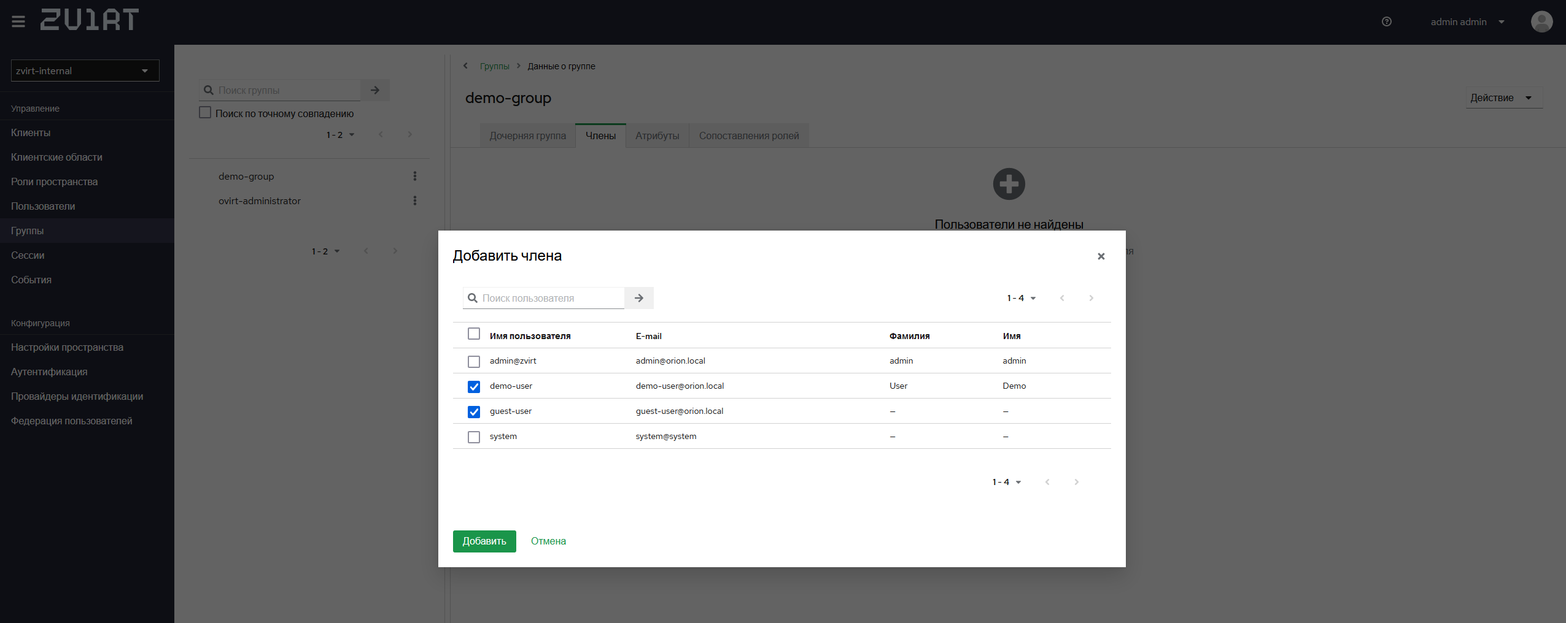
Task: Open the hamburger navigation menu
Action: [18, 21]
